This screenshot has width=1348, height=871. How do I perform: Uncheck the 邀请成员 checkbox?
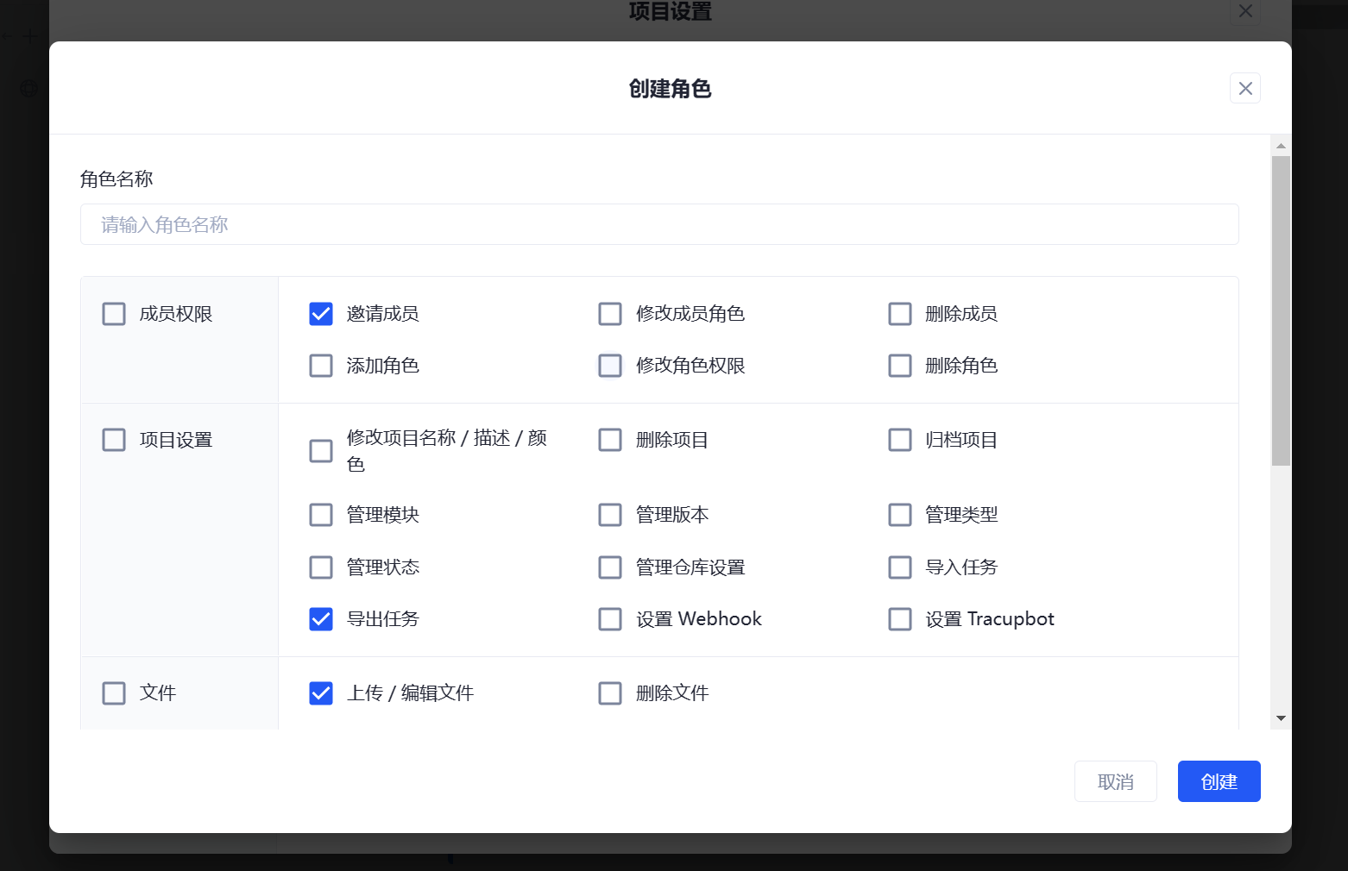(321, 314)
